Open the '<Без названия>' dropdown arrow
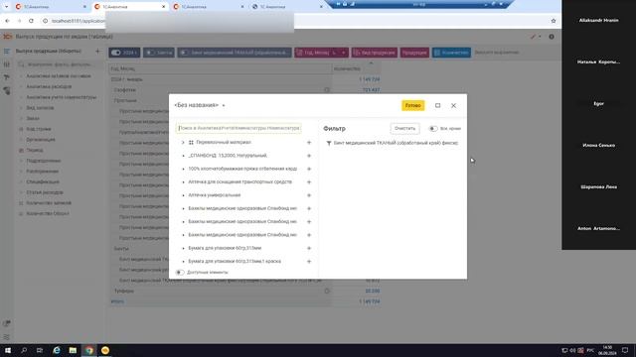636x357 pixels. [224, 106]
